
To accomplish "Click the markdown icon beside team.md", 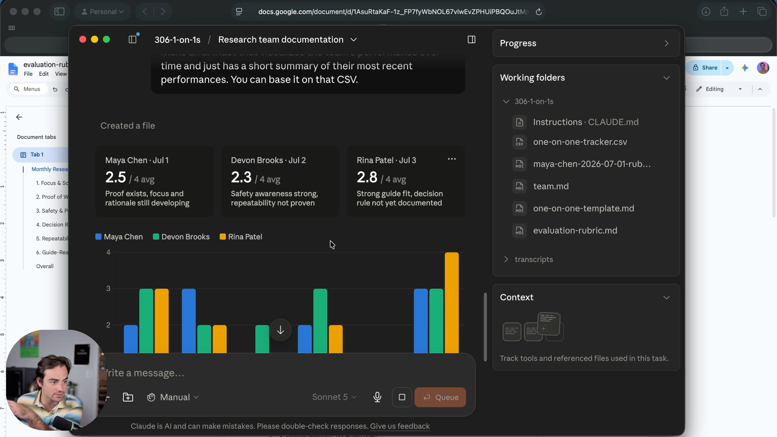I will 520,186.
